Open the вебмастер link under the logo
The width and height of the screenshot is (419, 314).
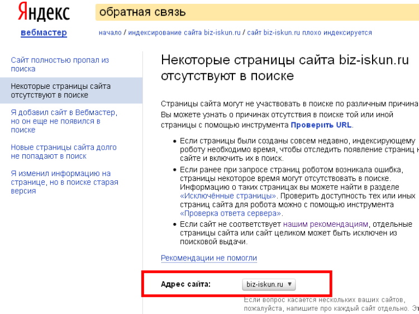coord(44,32)
